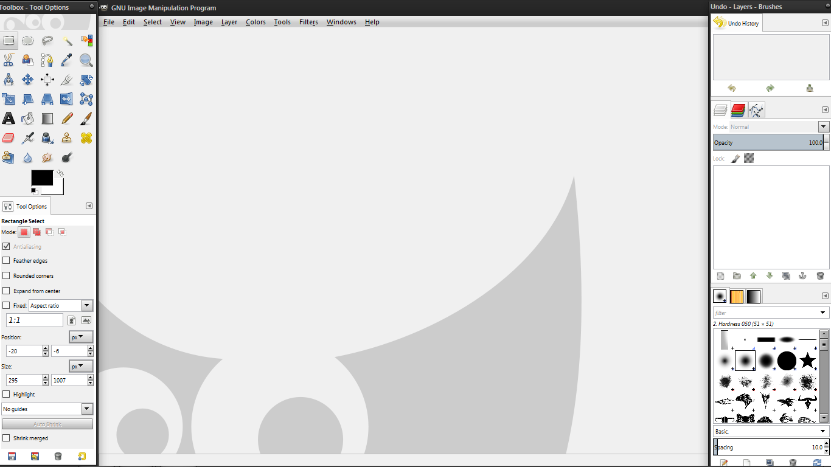This screenshot has height=467, width=831.
Task: Click the brush Spacing slider
Action: click(x=769, y=447)
